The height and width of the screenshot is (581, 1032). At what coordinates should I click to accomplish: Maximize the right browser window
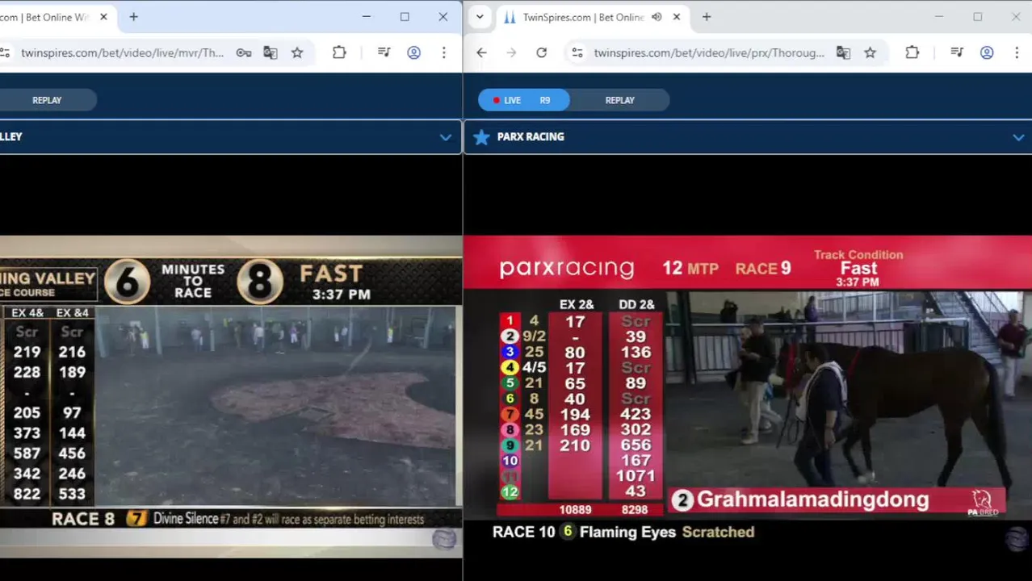[x=977, y=17]
